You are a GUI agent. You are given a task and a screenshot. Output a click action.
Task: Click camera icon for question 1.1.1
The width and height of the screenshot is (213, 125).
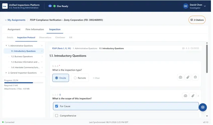[x=180, y=77]
